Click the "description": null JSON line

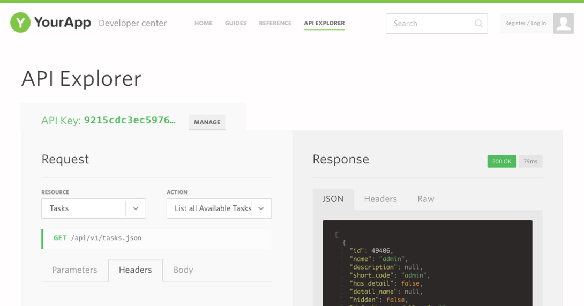(386, 267)
